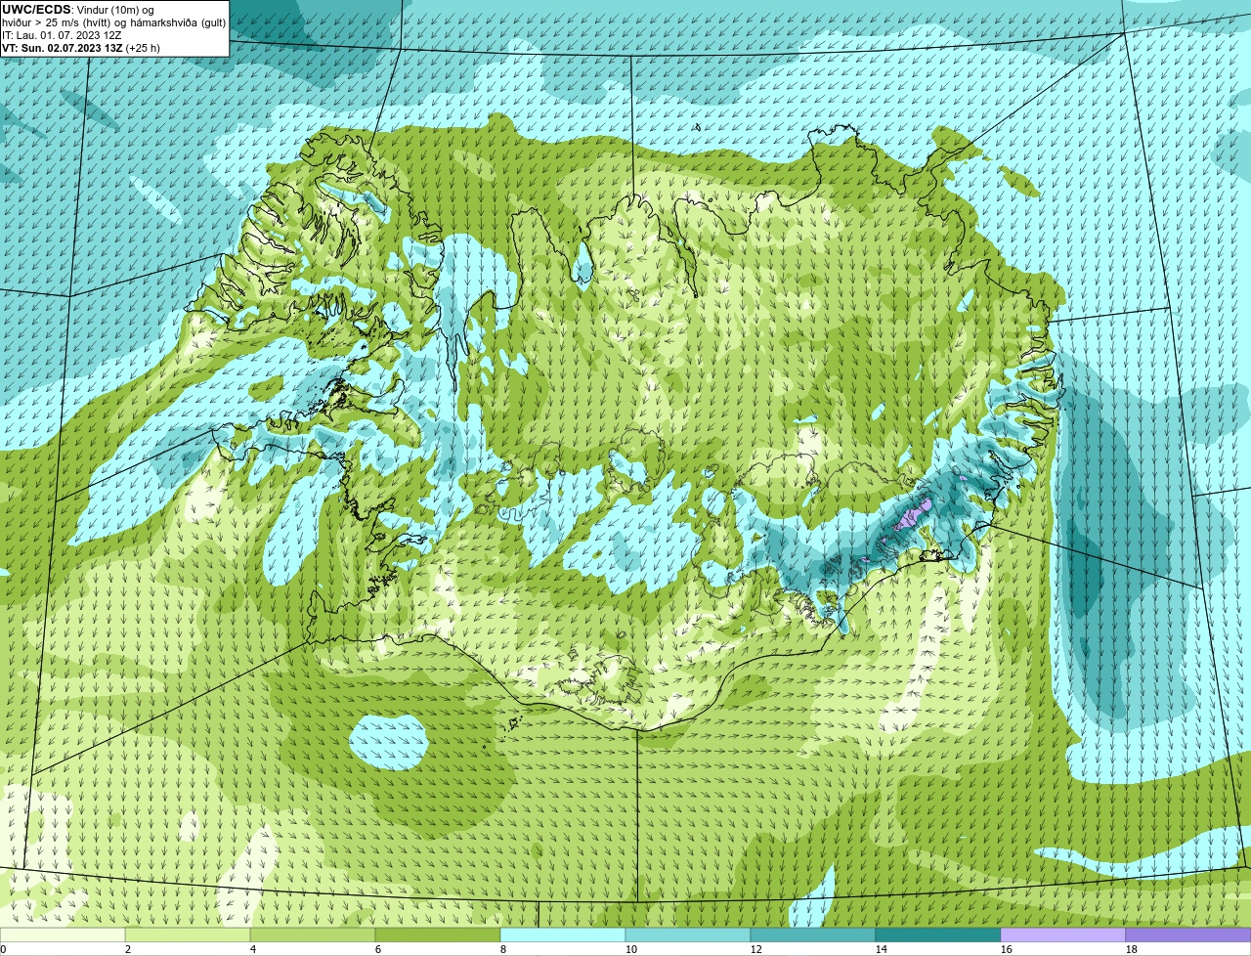Click the legend scale label "6"

378,949
